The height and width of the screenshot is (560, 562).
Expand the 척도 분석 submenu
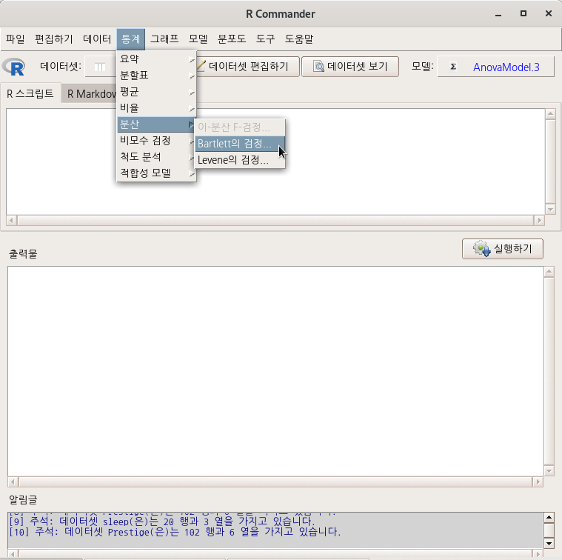click(x=157, y=157)
